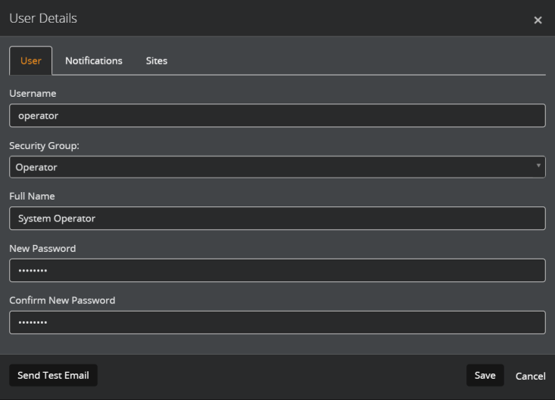This screenshot has width=555, height=400.
Task: Click the New Password field
Action: pos(277,270)
